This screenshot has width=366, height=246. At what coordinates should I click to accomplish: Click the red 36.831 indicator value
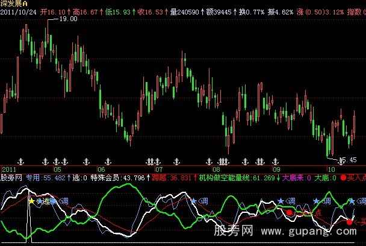point(181,178)
